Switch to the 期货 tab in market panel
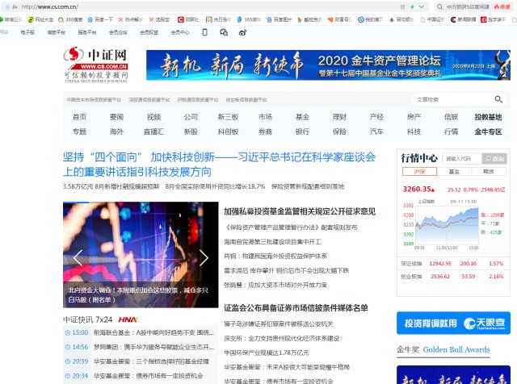Viewport: 517px width, 384px height. 488,172
